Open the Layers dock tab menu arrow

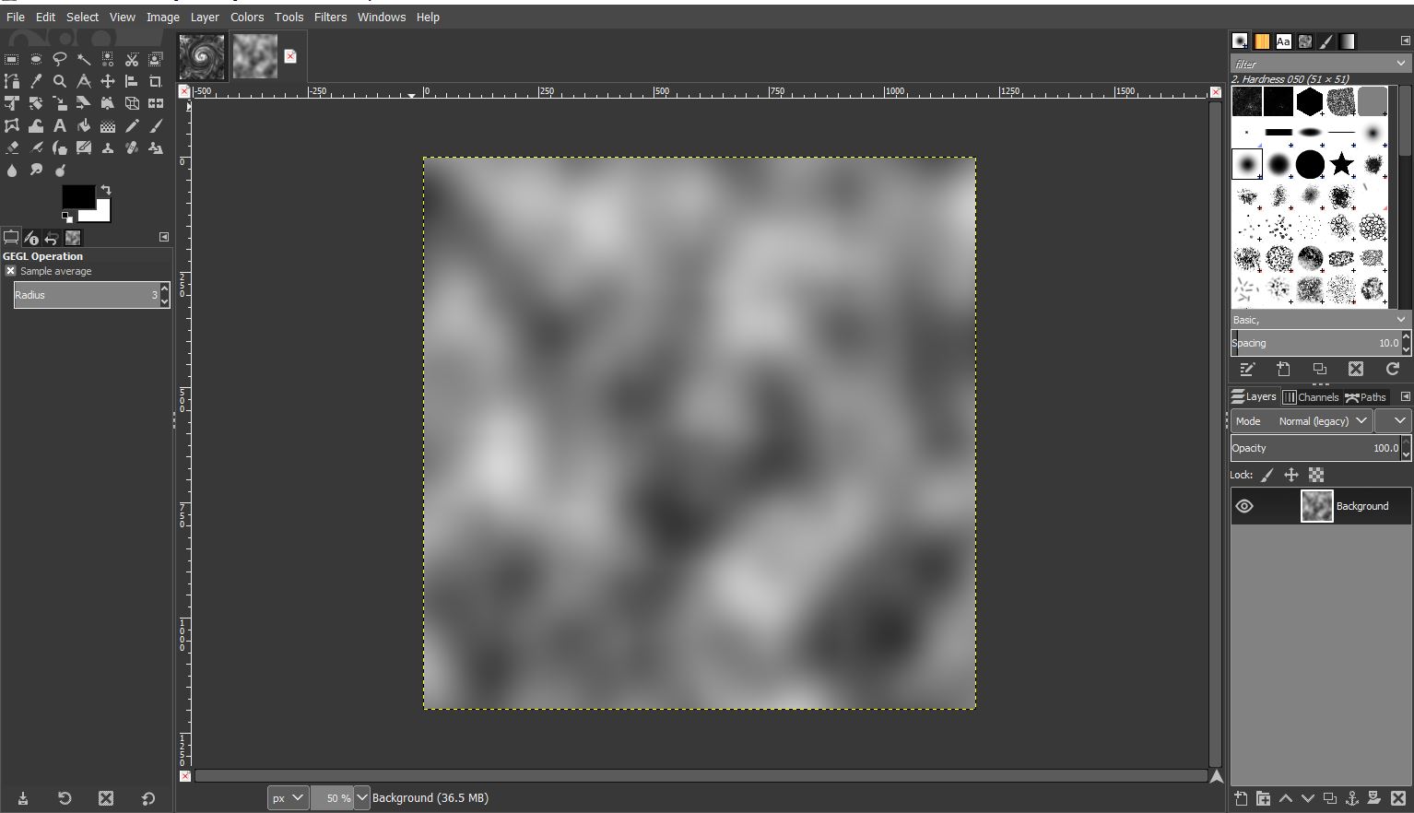[x=1405, y=396]
